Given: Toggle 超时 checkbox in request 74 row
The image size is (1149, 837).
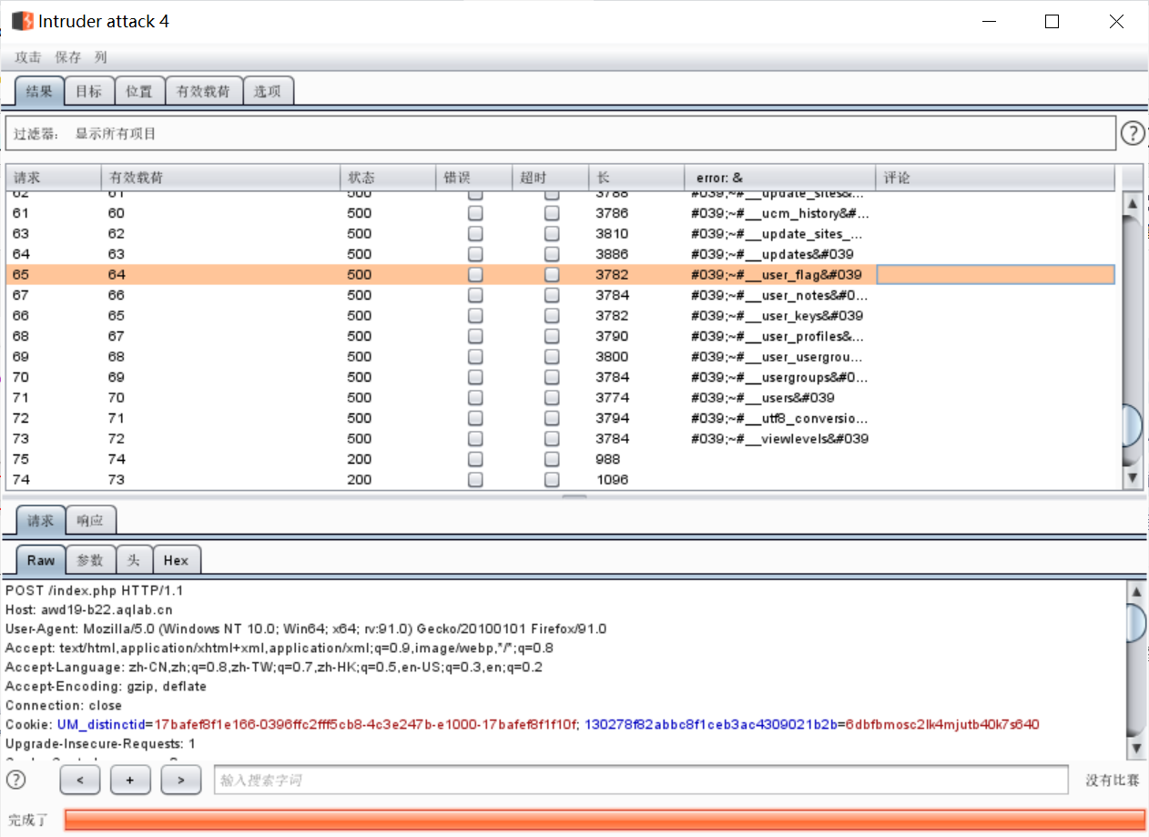Looking at the screenshot, I should 552,479.
